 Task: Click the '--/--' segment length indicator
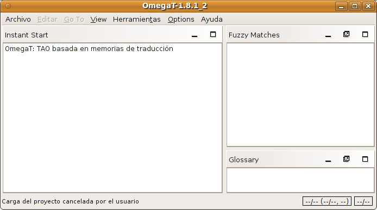363,201
